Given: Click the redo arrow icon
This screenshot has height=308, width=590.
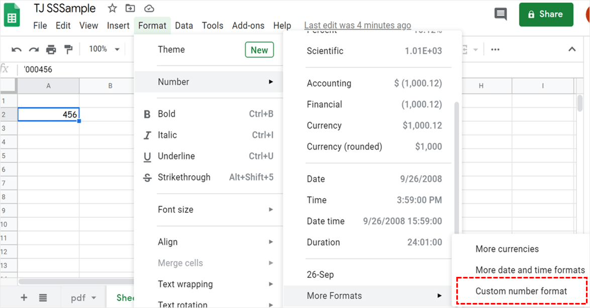Looking at the screenshot, I should [34, 49].
